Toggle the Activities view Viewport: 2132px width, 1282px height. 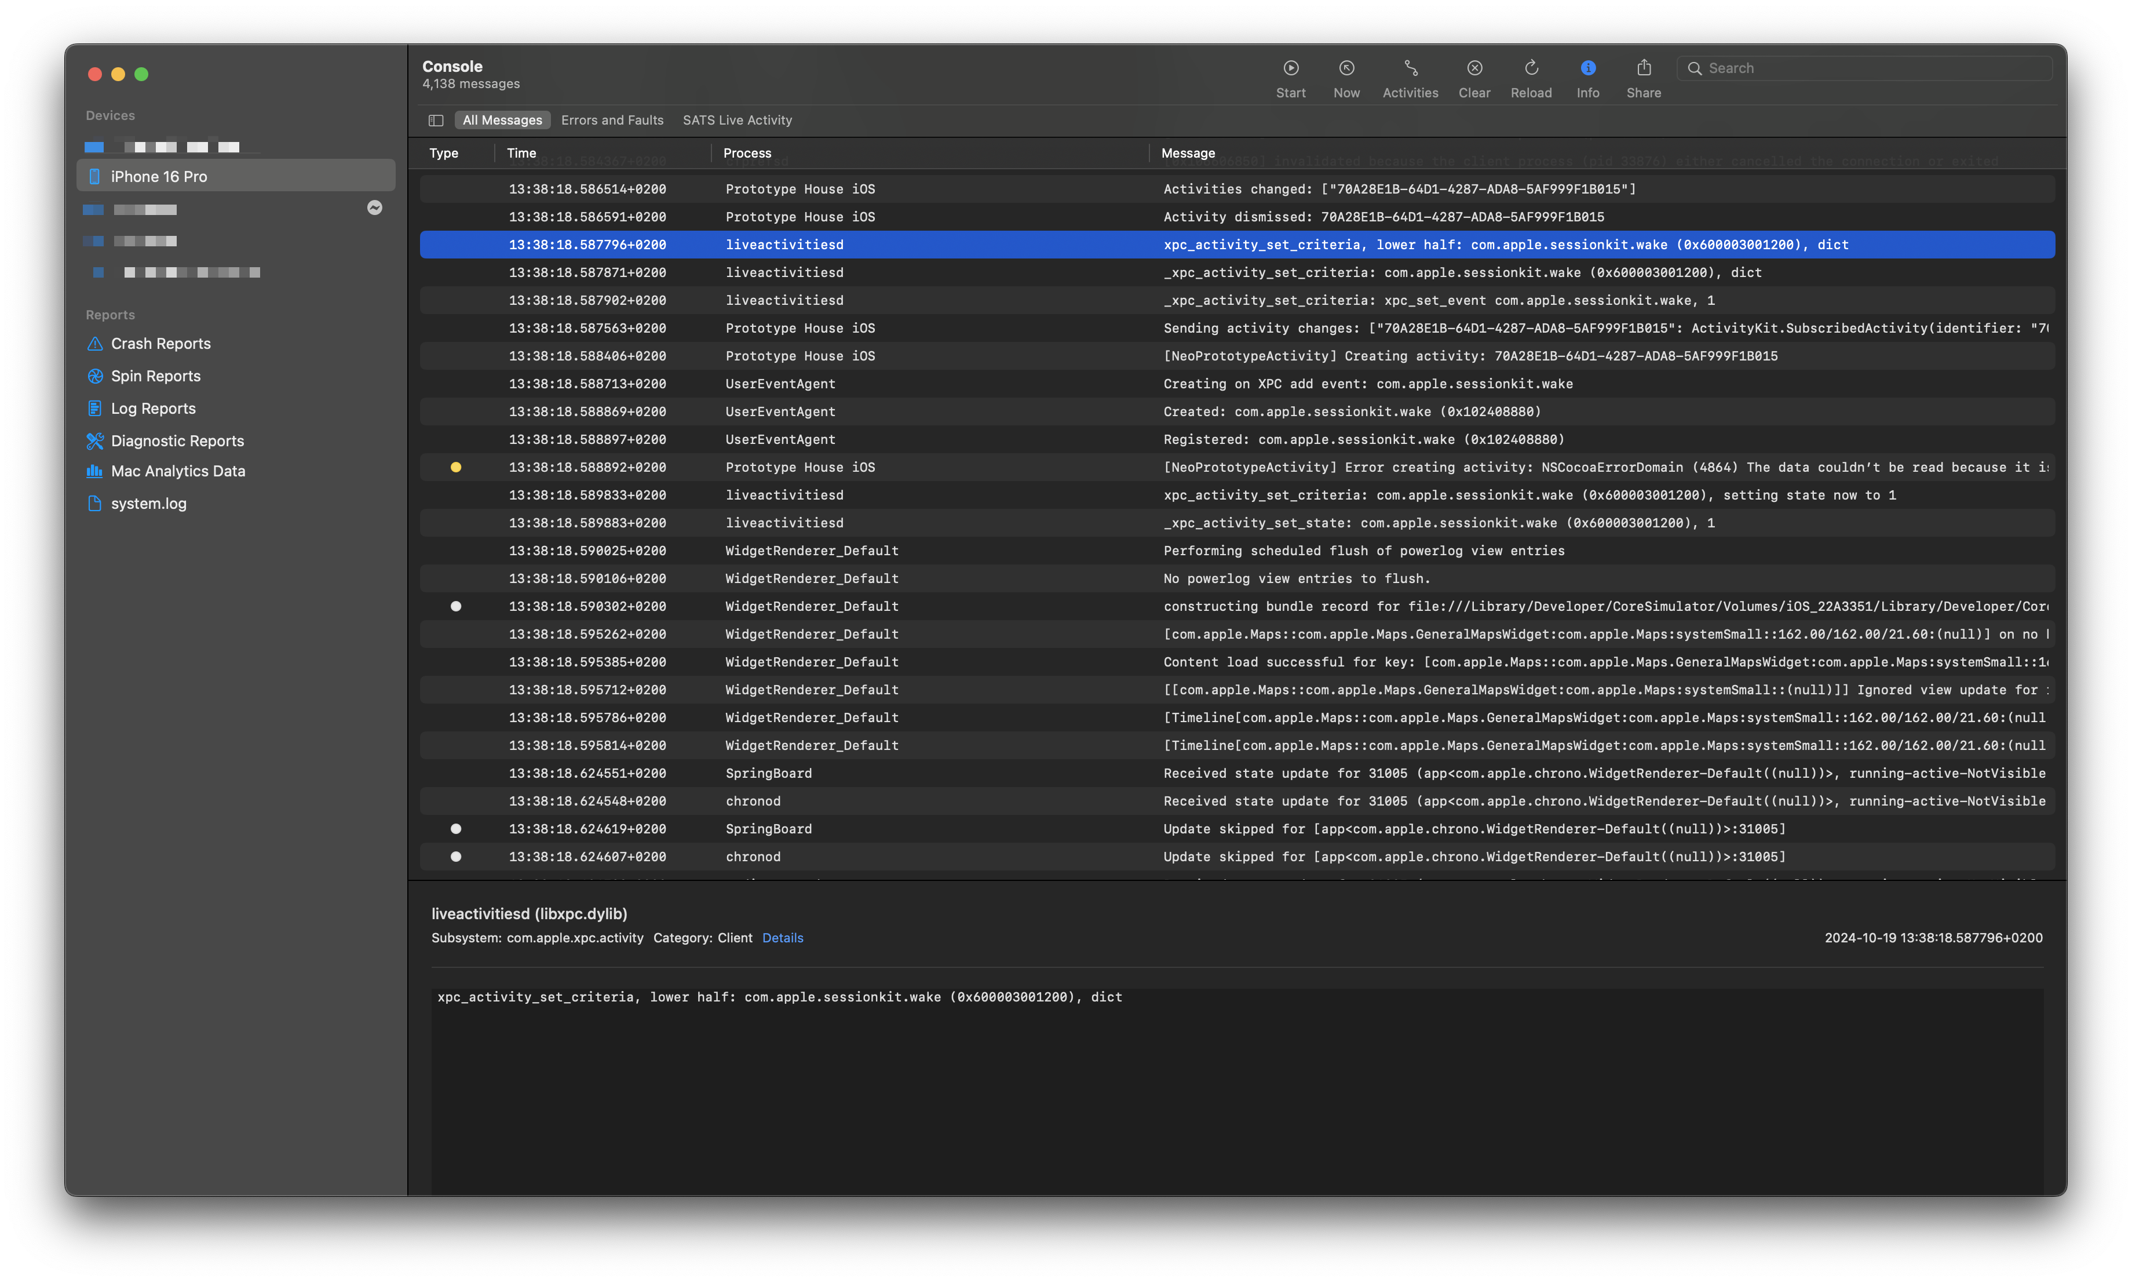pos(1409,79)
